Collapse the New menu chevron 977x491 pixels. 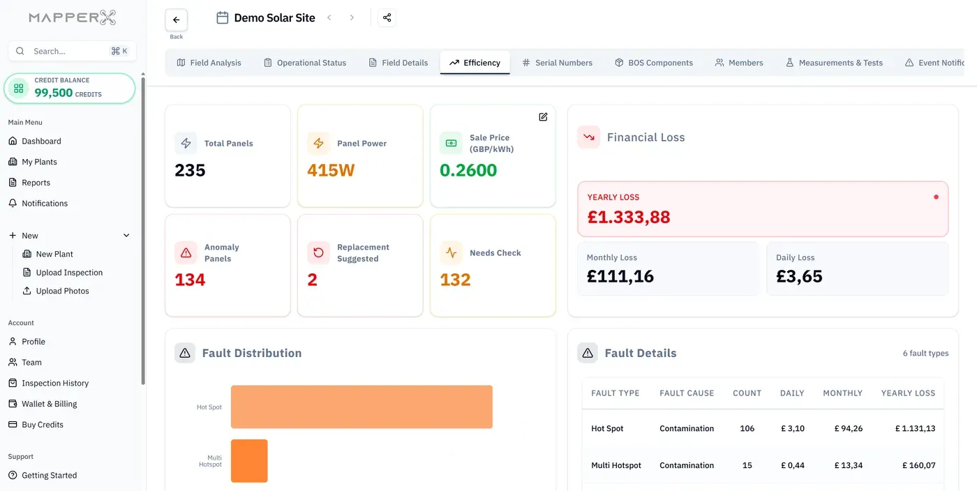[x=126, y=236]
